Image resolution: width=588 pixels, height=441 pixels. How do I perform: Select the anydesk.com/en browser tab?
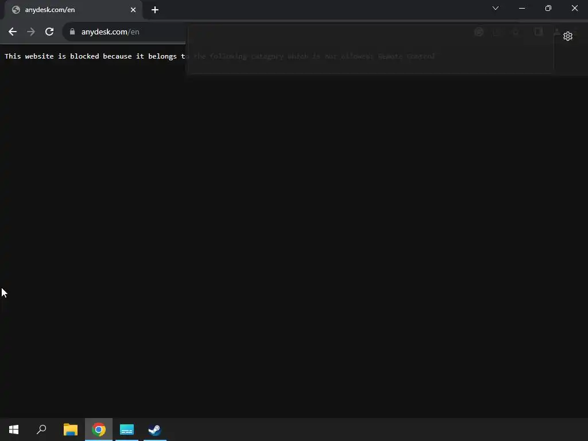point(73,10)
